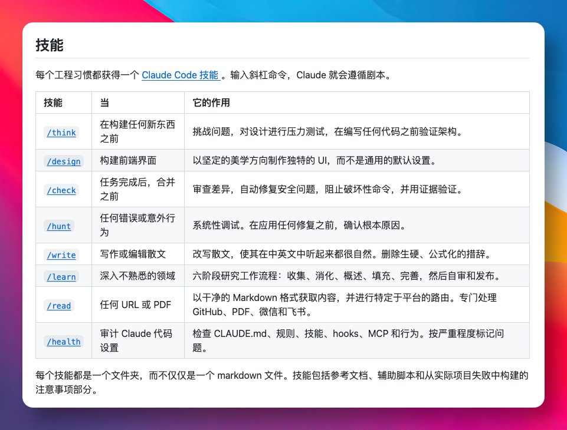This screenshot has height=430, width=567.
Task: Click the 当 column header
Action: (x=103, y=102)
